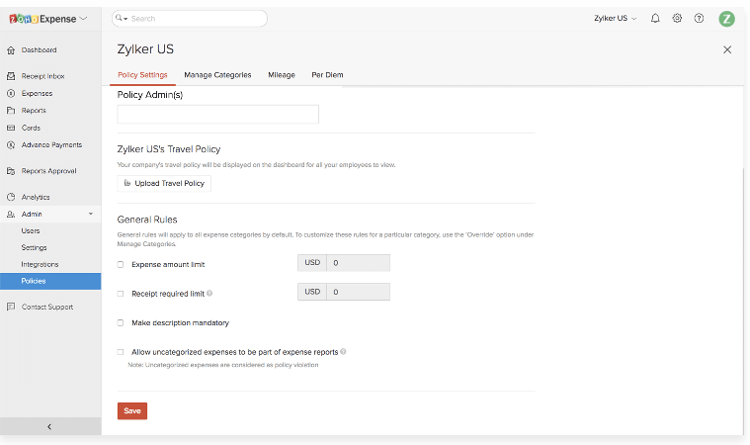
Task: Click the Policy Admin(s) input field
Action: [218, 115]
